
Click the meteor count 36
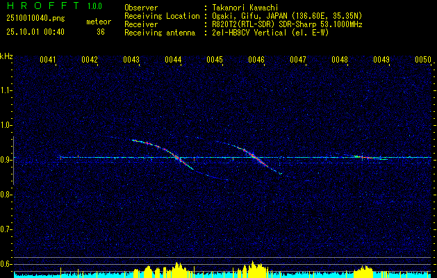(x=101, y=32)
